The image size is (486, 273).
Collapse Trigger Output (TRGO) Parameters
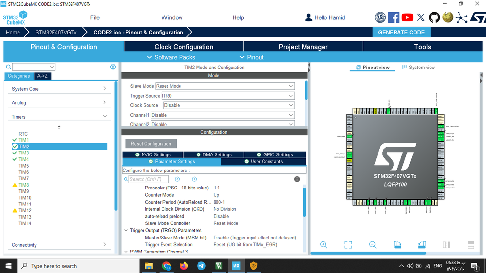point(126,231)
